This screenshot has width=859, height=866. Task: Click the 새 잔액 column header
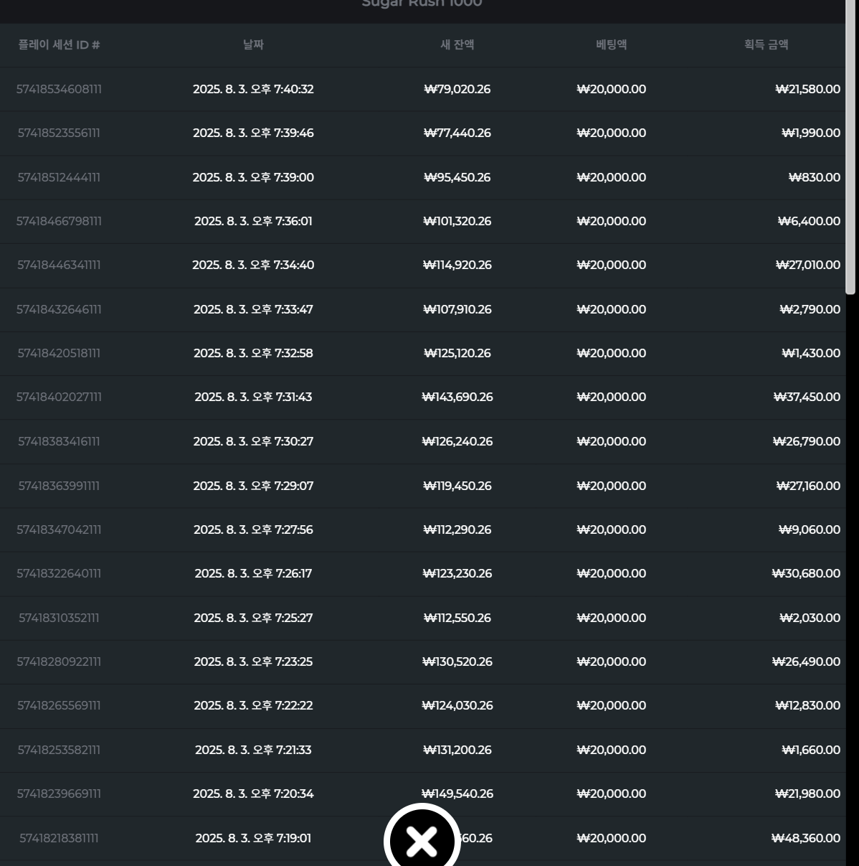[457, 44]
